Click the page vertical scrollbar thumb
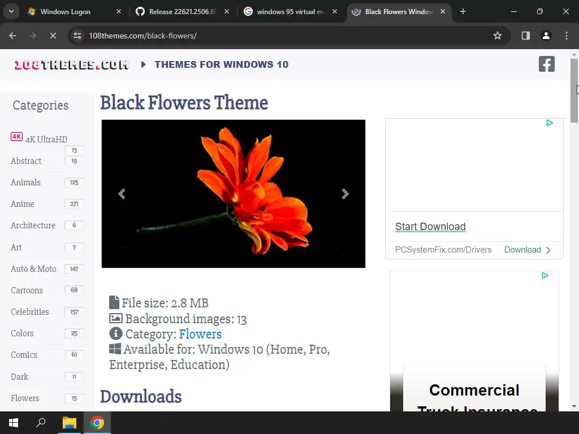Image resolution: width=579 pixels, height=434 pixels. click(x=574, y=90)
